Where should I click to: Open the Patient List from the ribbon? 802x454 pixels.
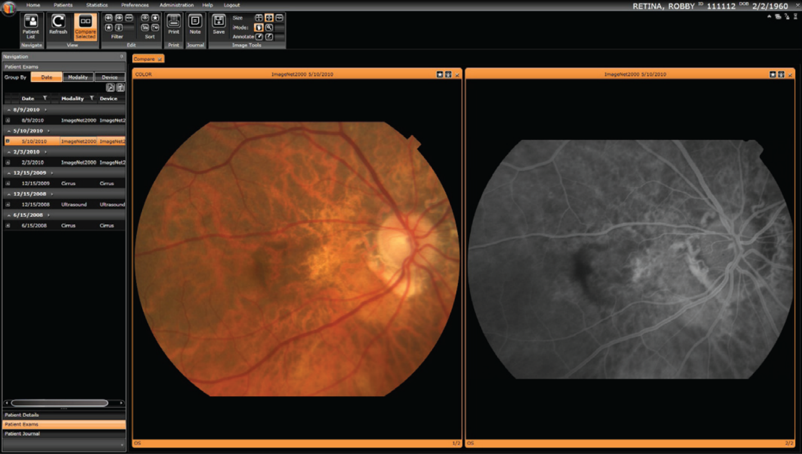31,26
